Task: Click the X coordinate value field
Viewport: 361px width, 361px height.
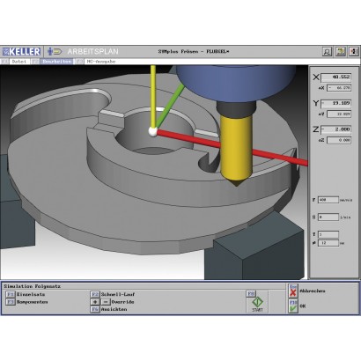Action: point(336,77)
